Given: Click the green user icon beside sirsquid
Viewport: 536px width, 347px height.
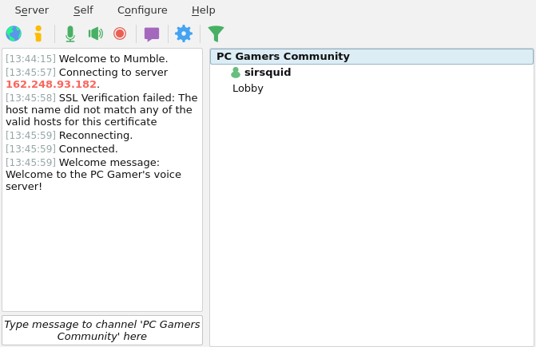Looking at the screenshot, I should point(236,73).
